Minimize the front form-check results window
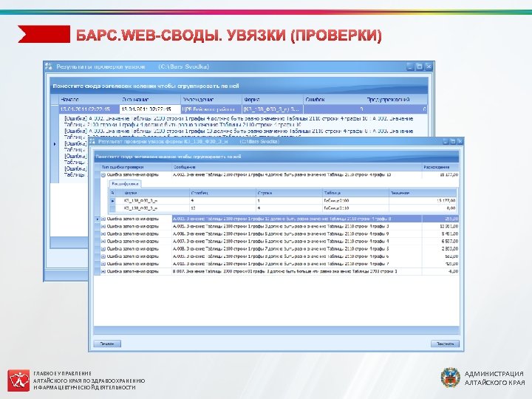 (446, 141)
